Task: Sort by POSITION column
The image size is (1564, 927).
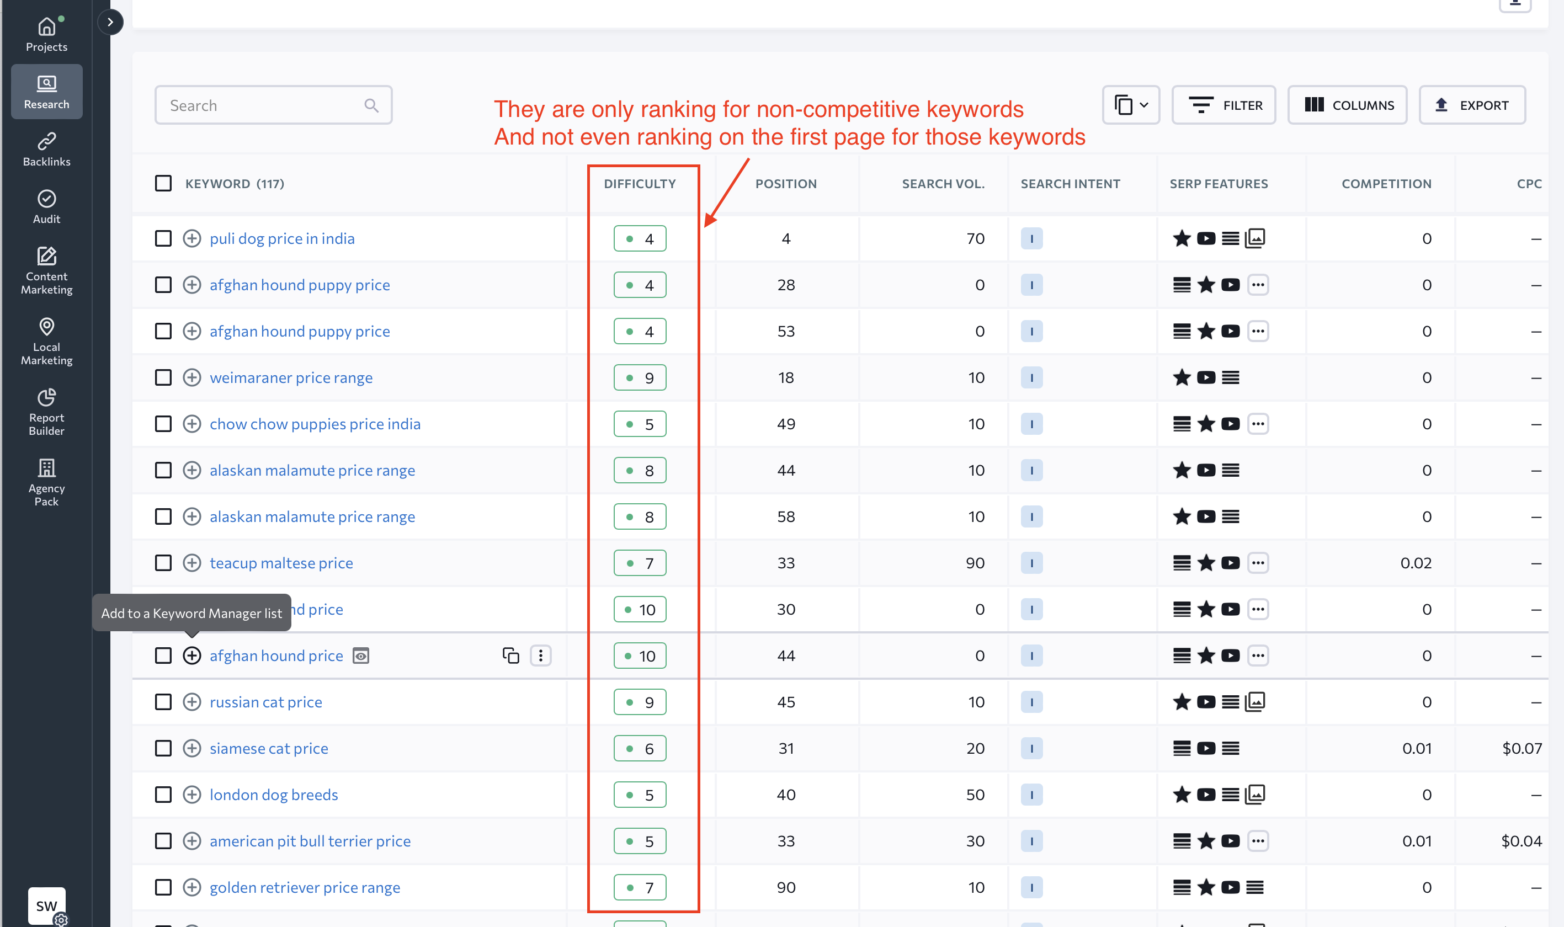Action: click(786, 184)
